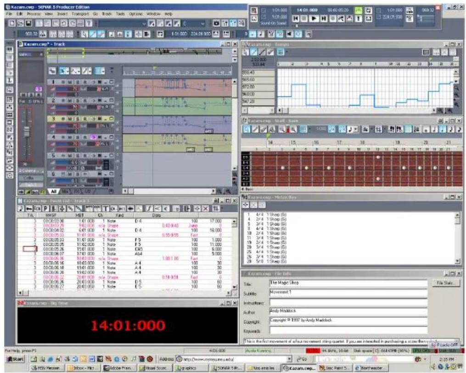Viewport: 466px width, 373px height.
Task: Select the All tab in Track view
Action: tap(54, 192)
